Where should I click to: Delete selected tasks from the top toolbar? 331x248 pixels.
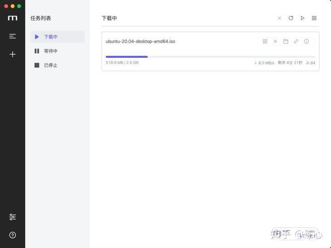tap(280, 18)
